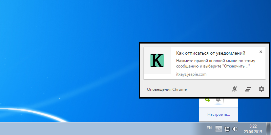Close the Chrome notification with the X
The height and width of the screenshot is (135, 271).
tap(260, 52)
